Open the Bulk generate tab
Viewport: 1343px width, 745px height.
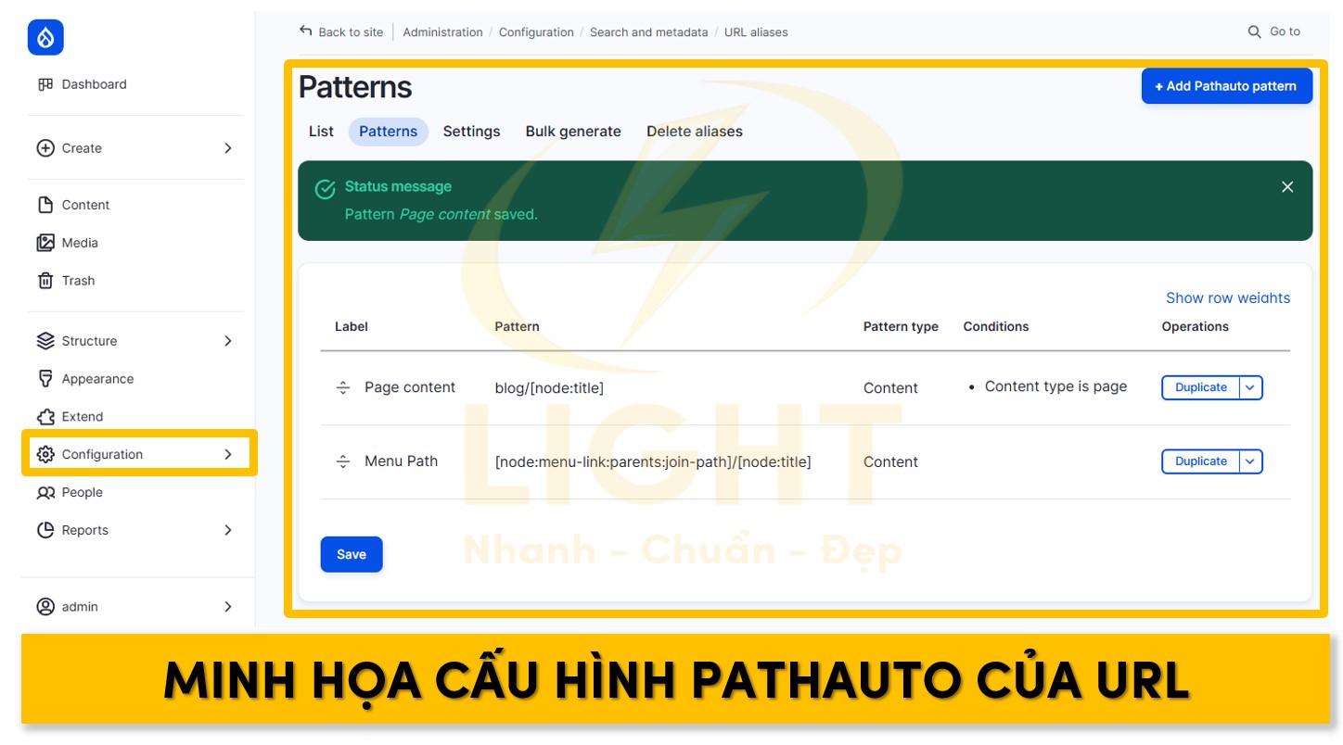tap(573, 132)
